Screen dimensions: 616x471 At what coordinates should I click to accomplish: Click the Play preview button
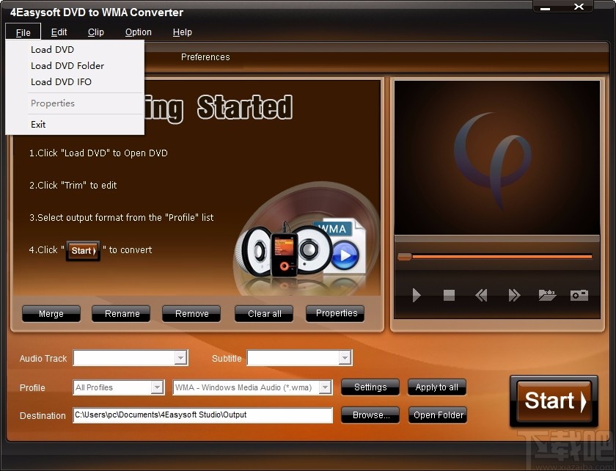coord(417,295)
